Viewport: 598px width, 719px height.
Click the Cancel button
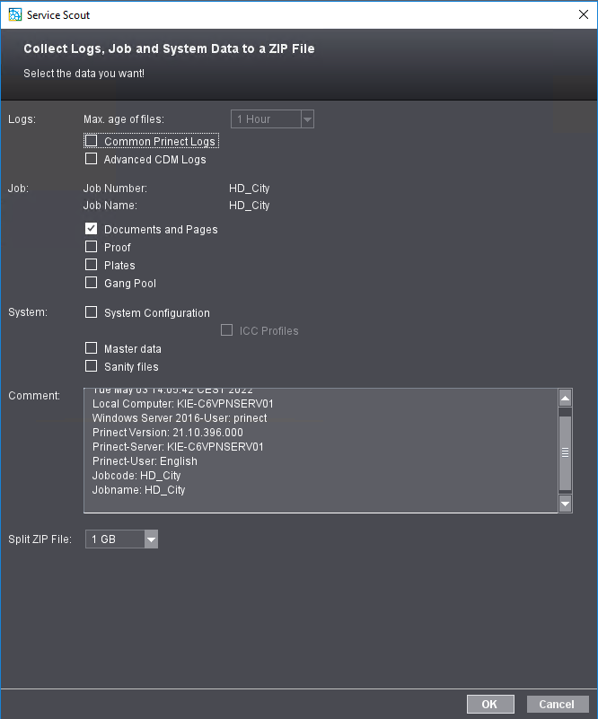[557, 705]
